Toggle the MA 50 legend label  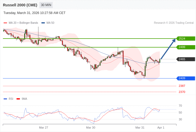(50, 23)
